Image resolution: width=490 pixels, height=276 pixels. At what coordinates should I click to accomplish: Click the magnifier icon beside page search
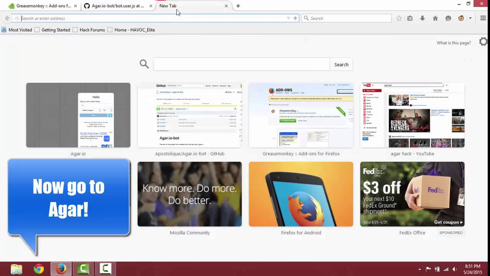[x=144, y=64]
